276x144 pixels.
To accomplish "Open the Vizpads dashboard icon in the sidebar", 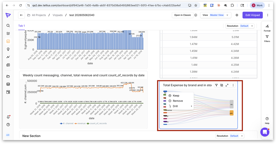I will pos(8,41).
